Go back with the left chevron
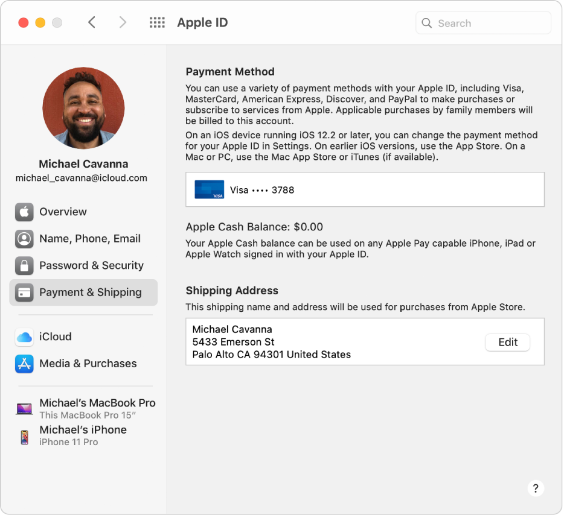The image size is (564, 515). tap(92, 23)
